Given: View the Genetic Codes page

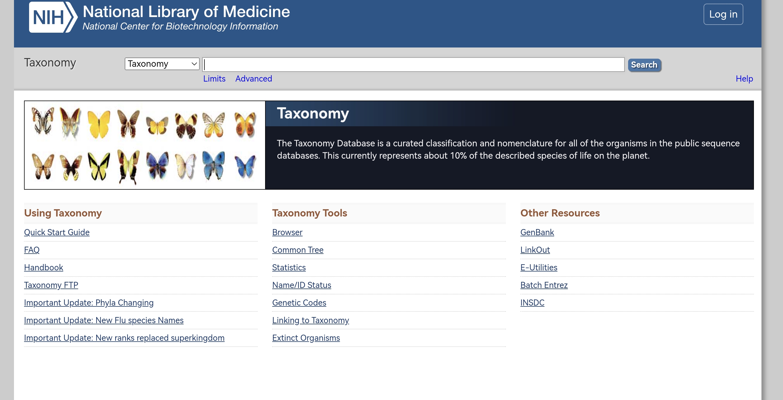Looking at the screenshot, I should point(299,303).
